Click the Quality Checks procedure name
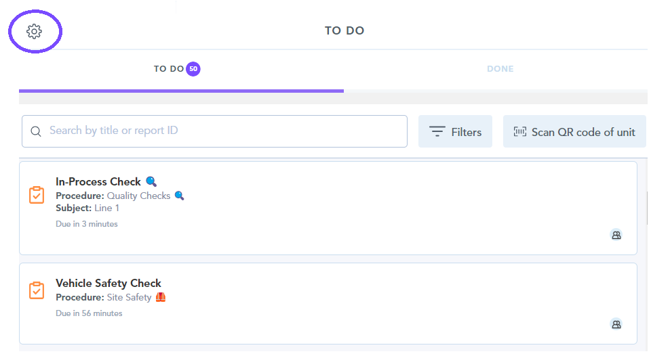This screenshot has height=356, width=651. pos(139,196)
